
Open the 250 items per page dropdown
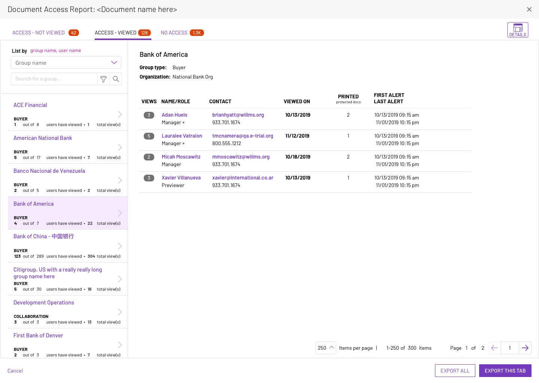pos(326,348)
